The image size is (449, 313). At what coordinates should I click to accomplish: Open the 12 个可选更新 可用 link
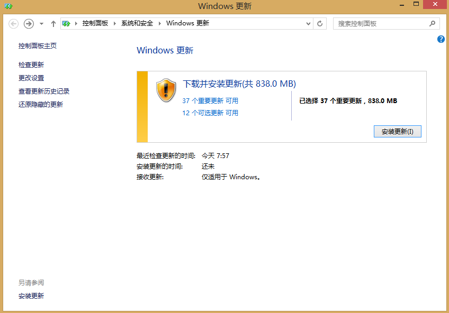[210, 113]
